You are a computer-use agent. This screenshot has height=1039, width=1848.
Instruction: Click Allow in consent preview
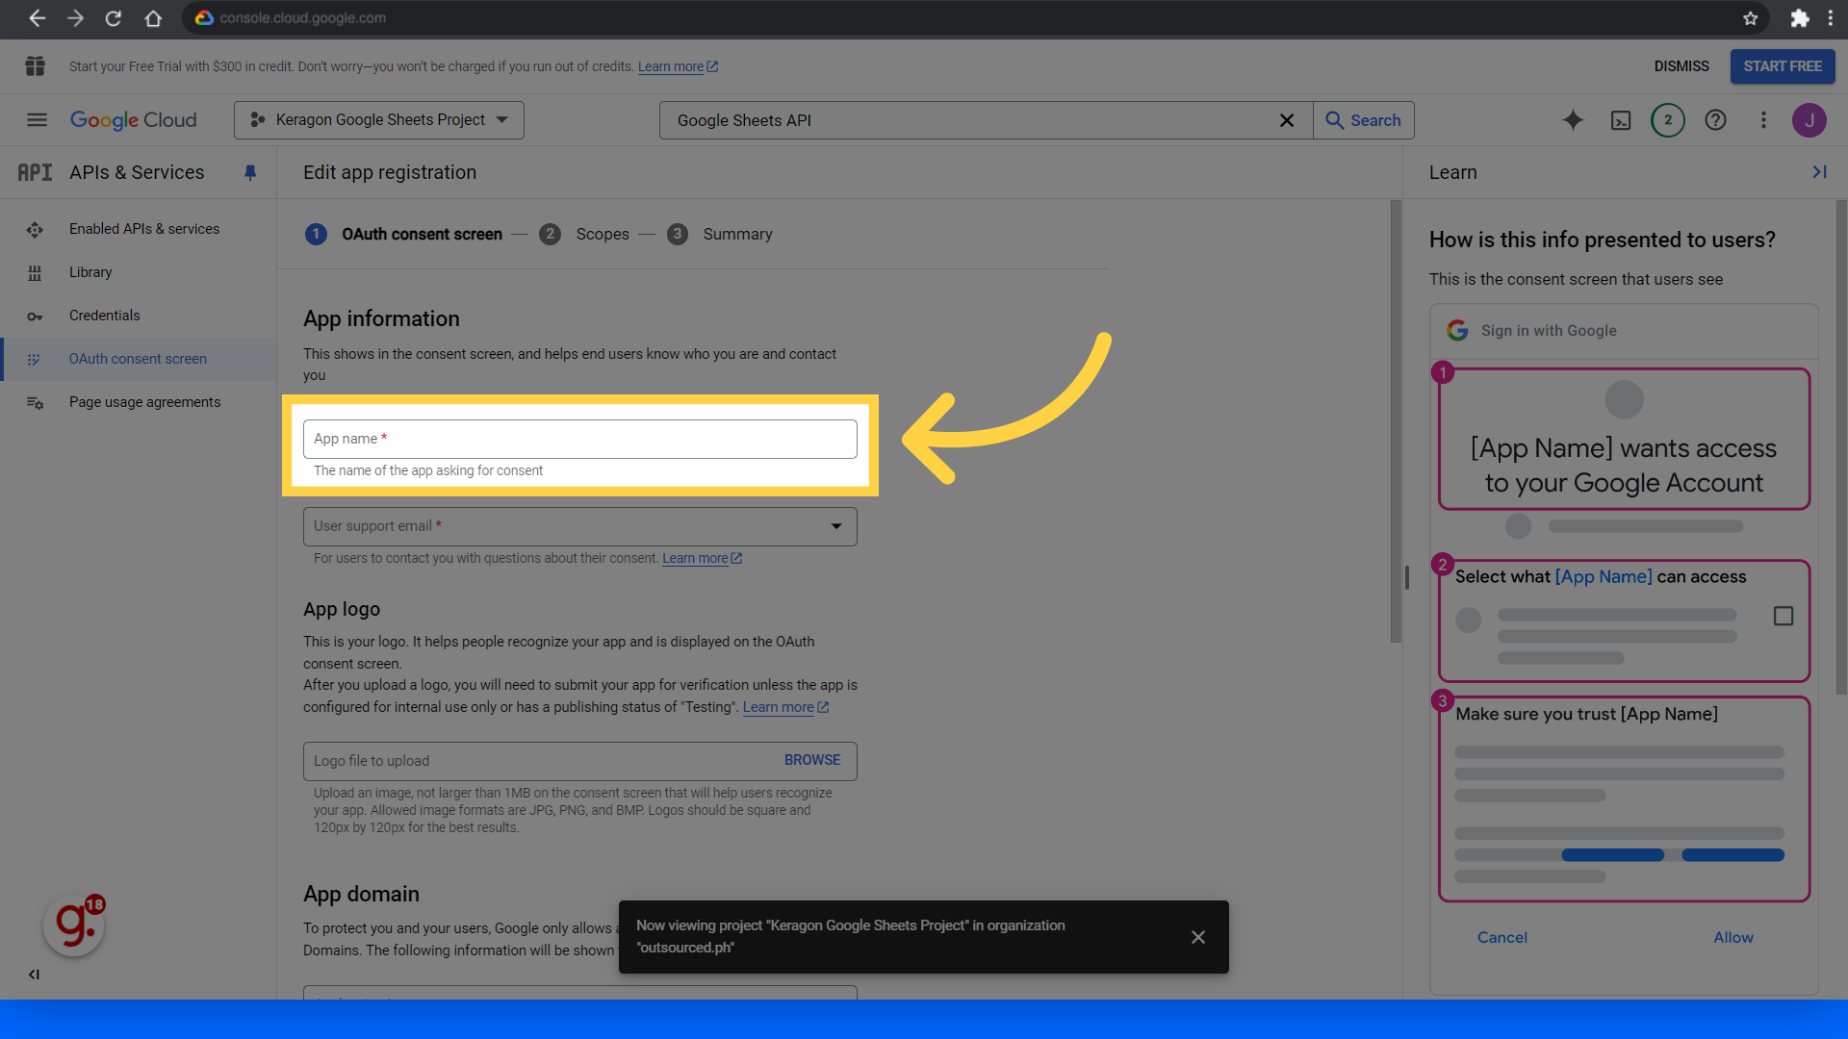1732,937
